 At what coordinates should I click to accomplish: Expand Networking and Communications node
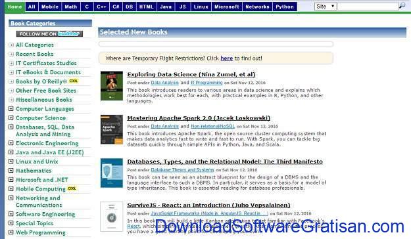[11, 198]
